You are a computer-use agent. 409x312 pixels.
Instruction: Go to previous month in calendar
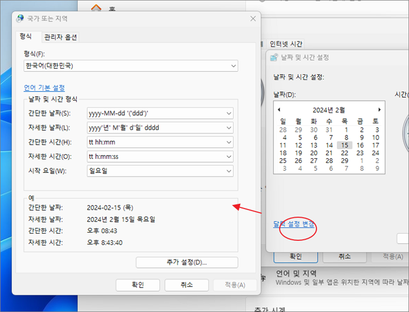[x=279, y=110]
